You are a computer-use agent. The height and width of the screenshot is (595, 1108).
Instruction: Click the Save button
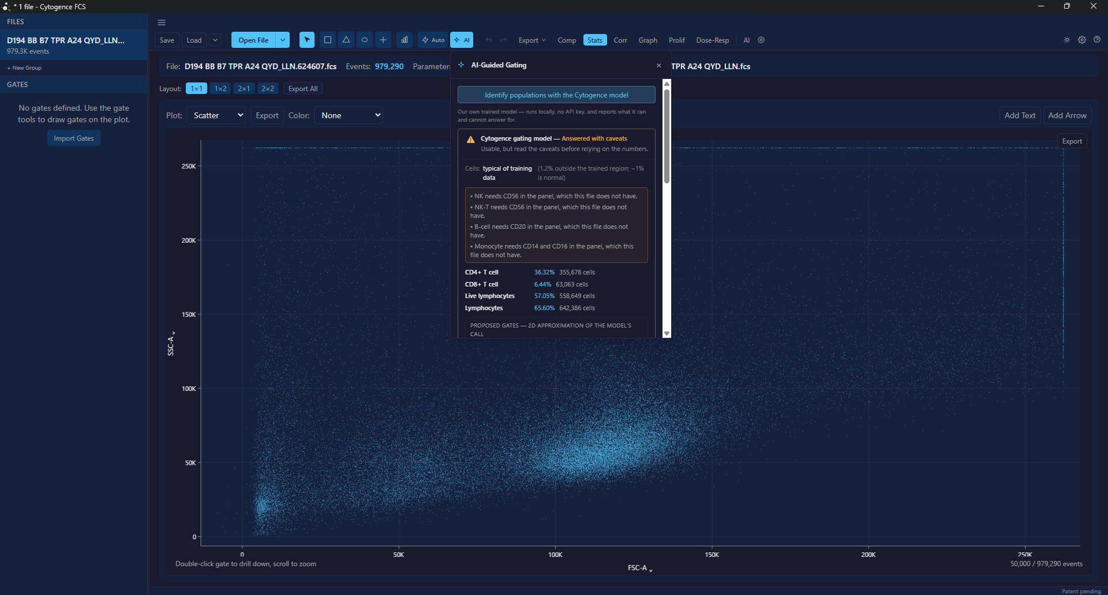[167, 40]
